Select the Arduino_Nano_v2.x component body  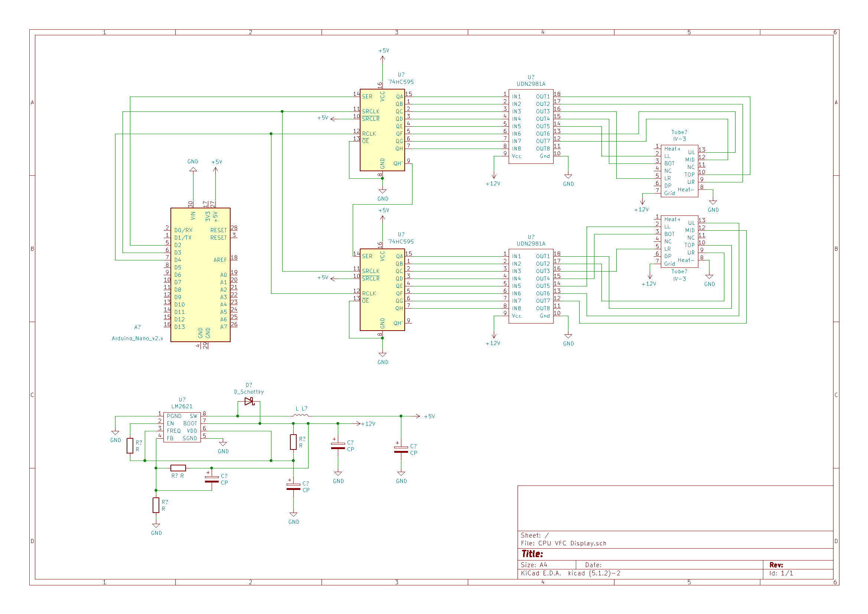coord(200,274)
